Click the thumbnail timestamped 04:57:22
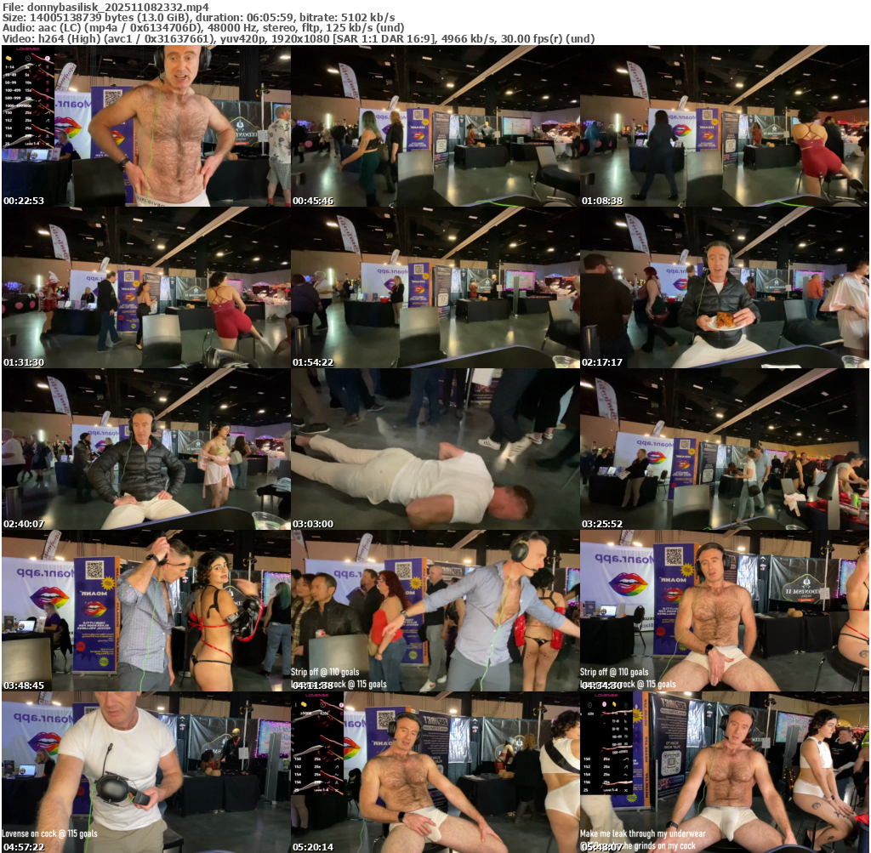This screenshot has height=853, width=871. (x=145, y=772)
